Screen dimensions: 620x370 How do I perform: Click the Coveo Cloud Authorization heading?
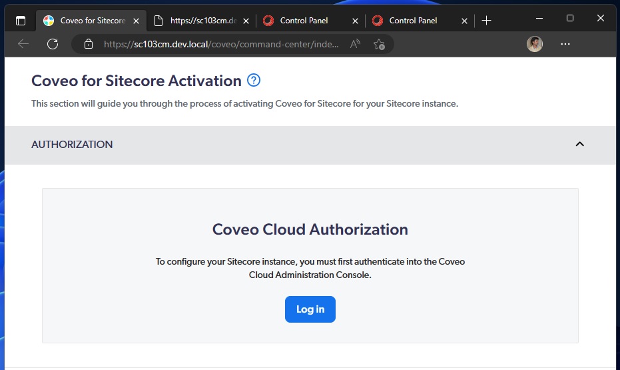(310, 229)
